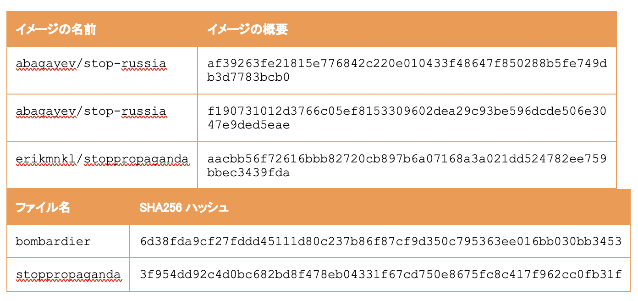Click misspelled word abagayev in first row
638x301 pixels.
tap(46, 64)
